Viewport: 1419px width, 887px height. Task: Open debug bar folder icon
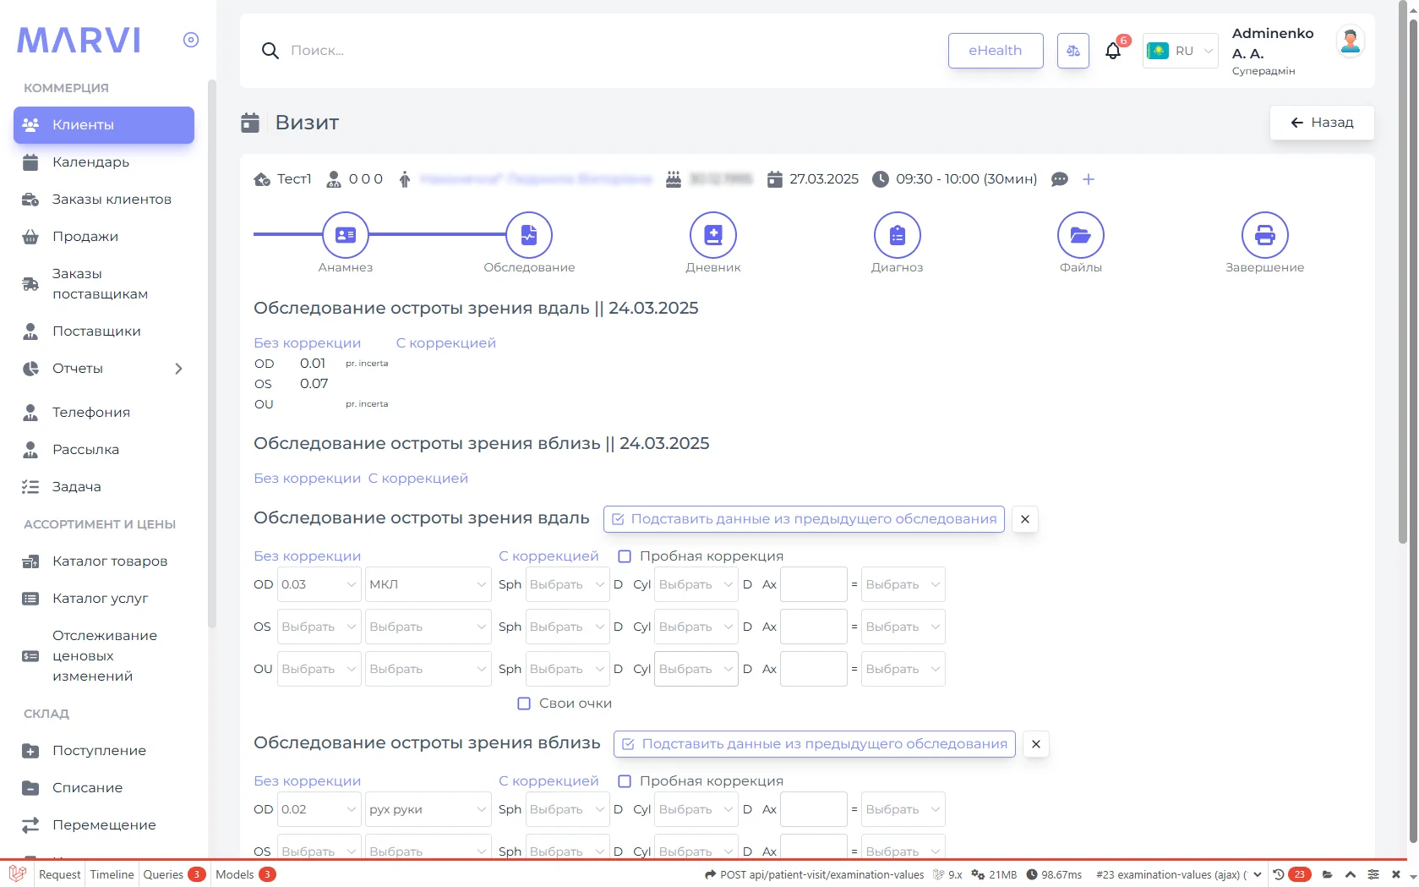tap(1328, 874)
